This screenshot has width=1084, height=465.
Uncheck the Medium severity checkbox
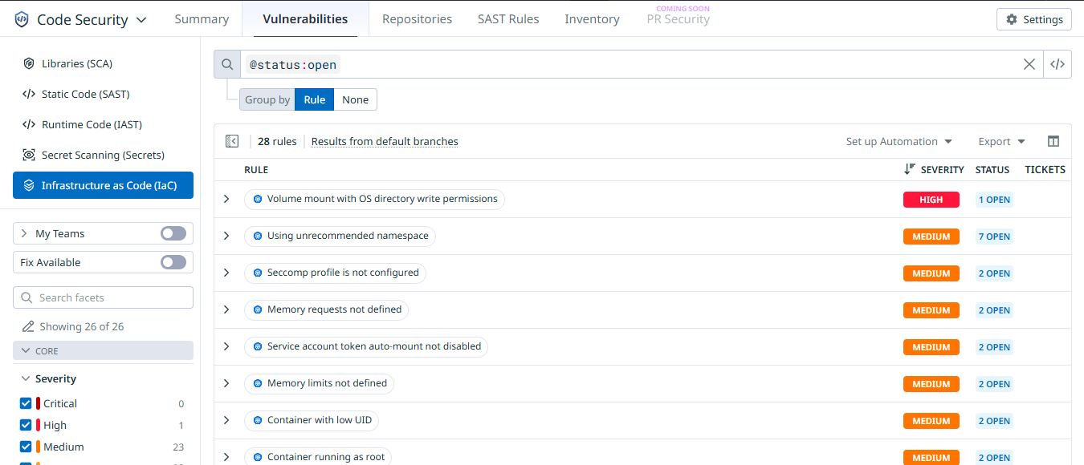coord(26,447)
